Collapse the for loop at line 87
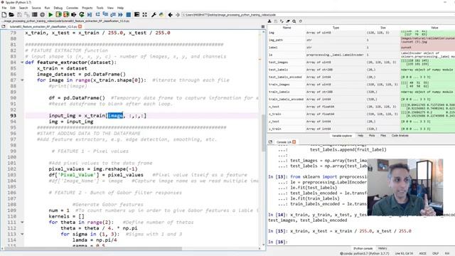 tap(22, 80)
